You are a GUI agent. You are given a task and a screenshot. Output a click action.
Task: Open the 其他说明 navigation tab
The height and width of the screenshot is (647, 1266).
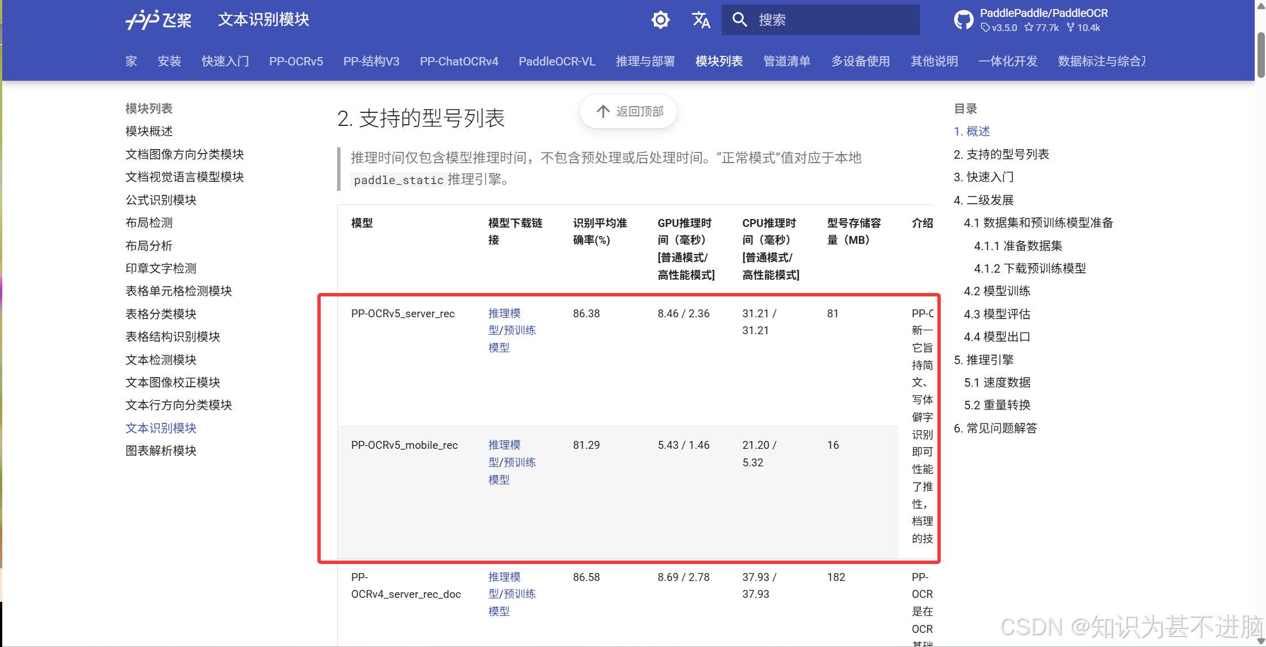[934, 61]
